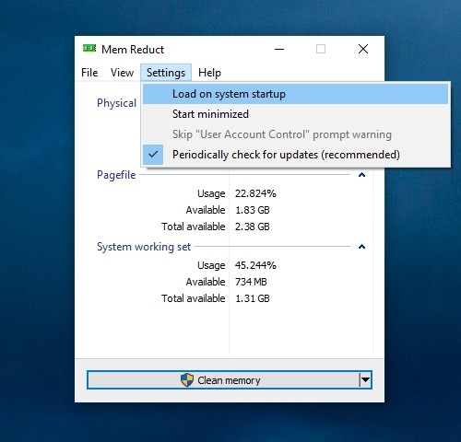This screenshot has width=461, height=442.
Task: Click the Clean memory button
Action: [x=223, y=380]
